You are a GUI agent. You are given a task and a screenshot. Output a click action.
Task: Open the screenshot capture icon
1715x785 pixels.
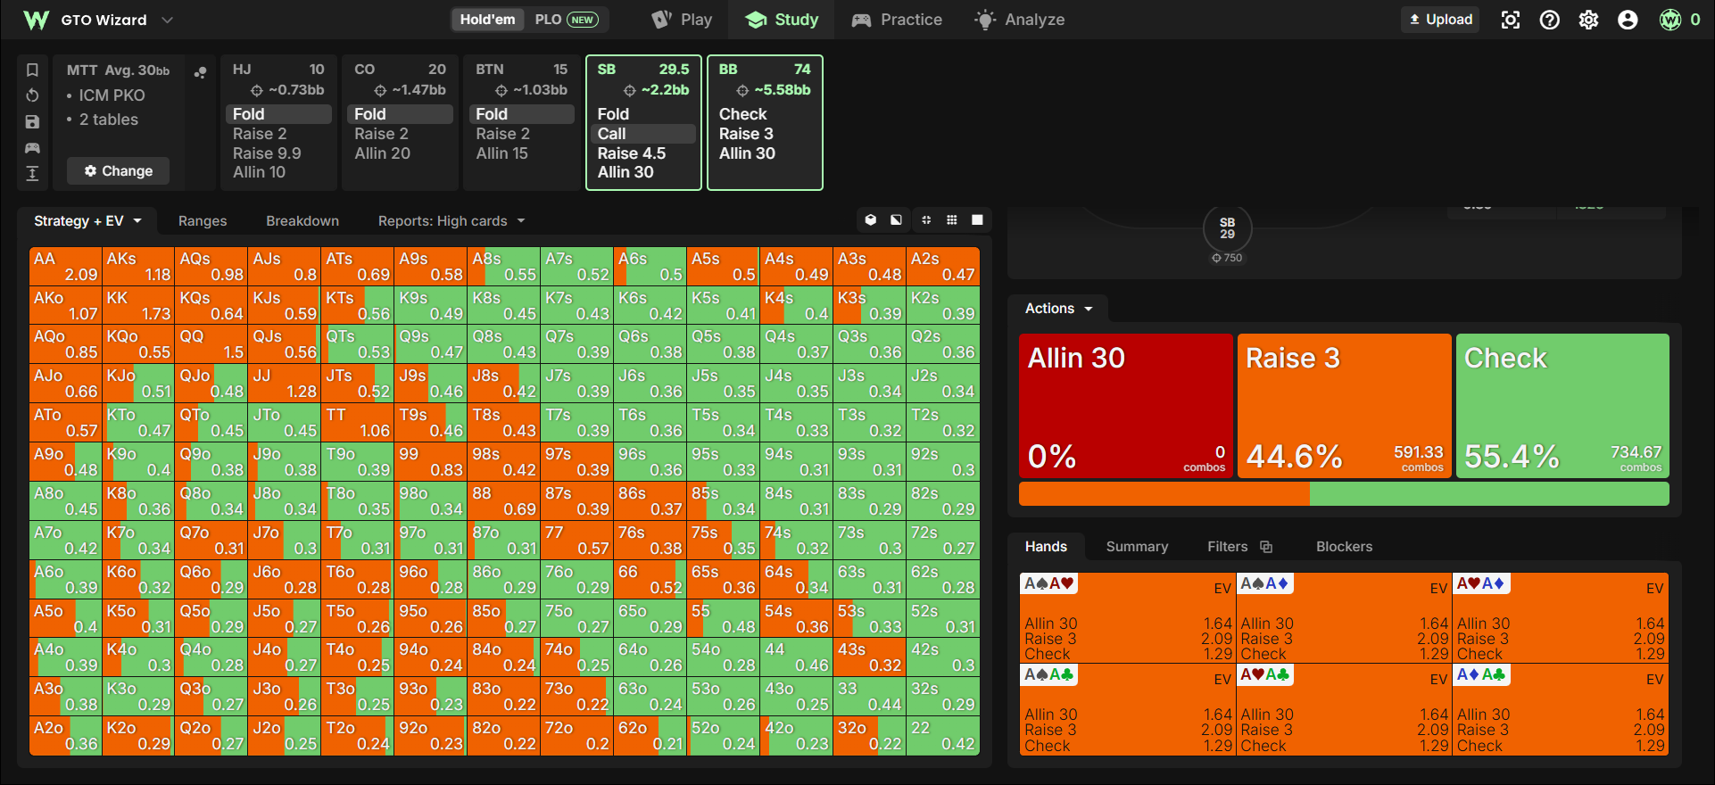1511,20
